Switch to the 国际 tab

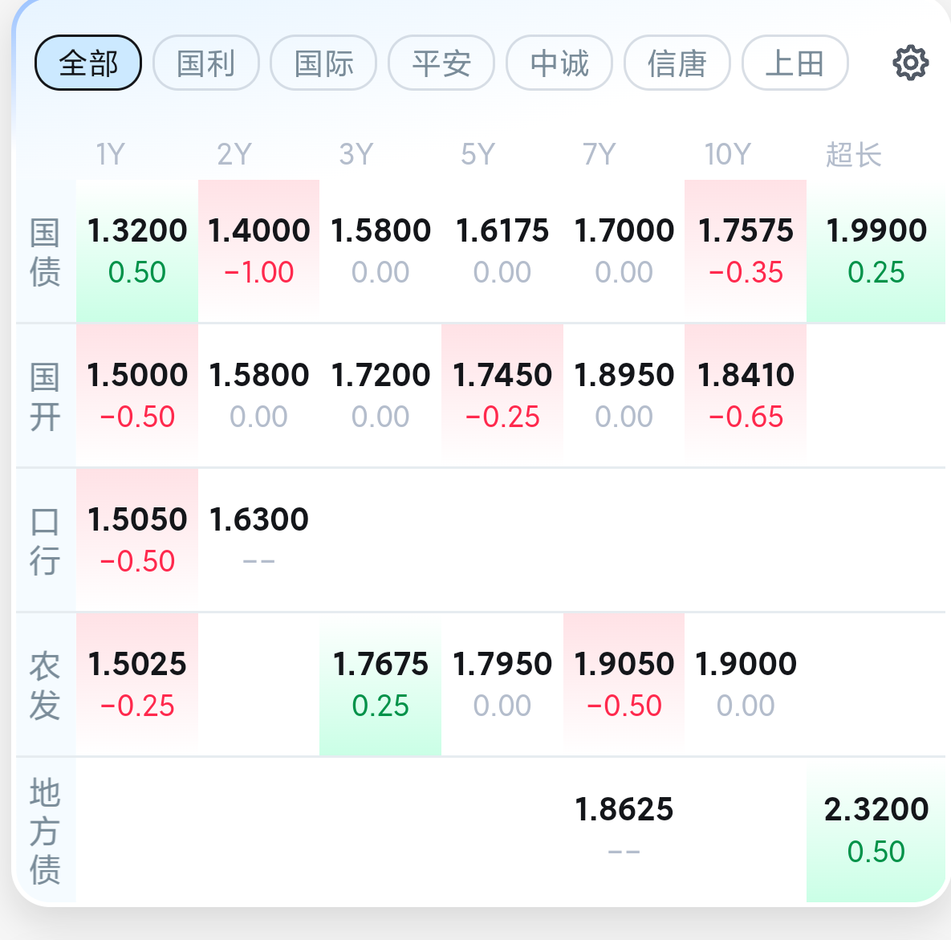point(323,63)
